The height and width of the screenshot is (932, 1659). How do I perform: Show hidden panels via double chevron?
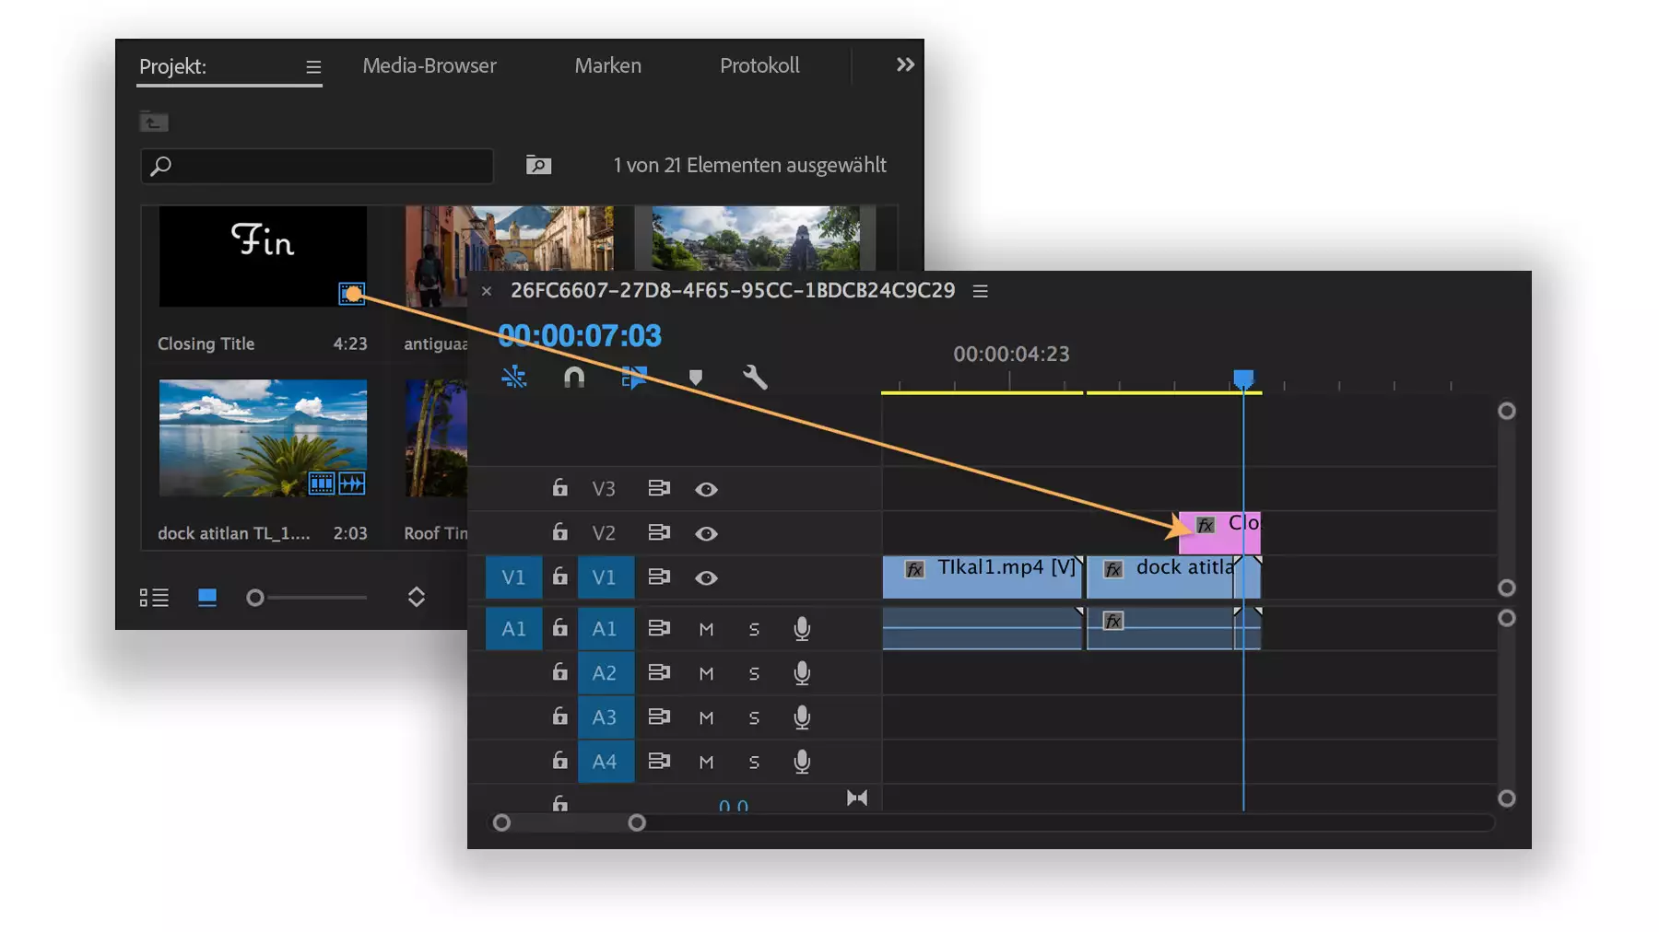tap(905, 64)
